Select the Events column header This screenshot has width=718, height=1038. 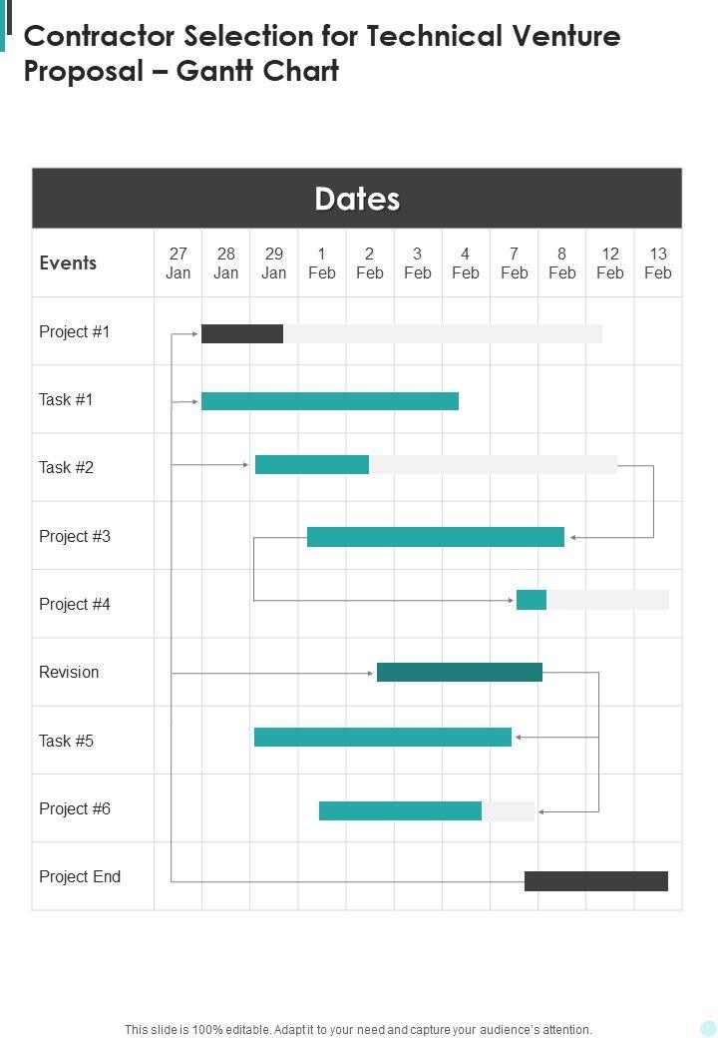[68, 263]
